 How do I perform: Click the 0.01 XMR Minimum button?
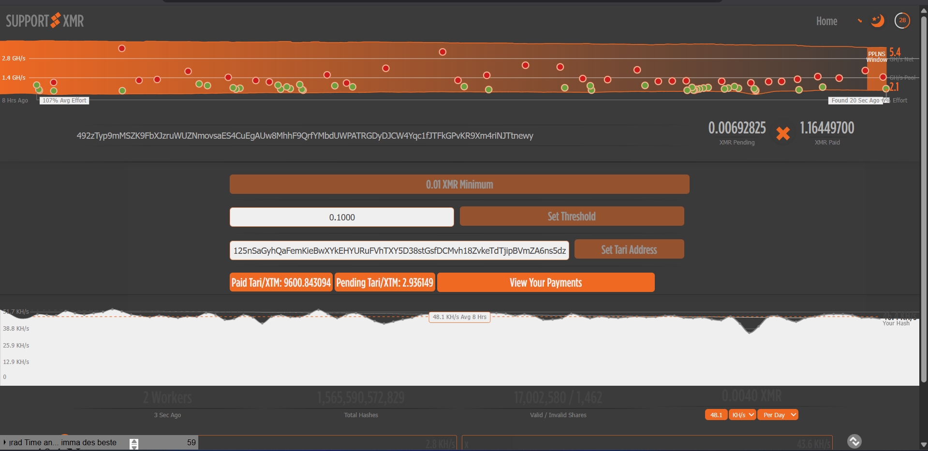(459, 184)
